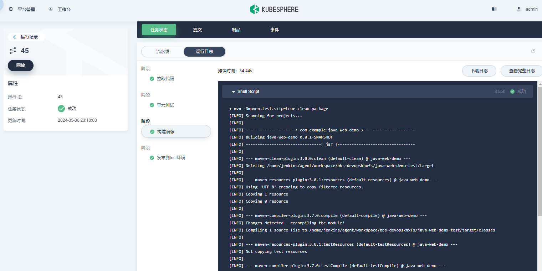Open 平台管理 menu
This screenshot has width=542, height=271.
[26, 9]
